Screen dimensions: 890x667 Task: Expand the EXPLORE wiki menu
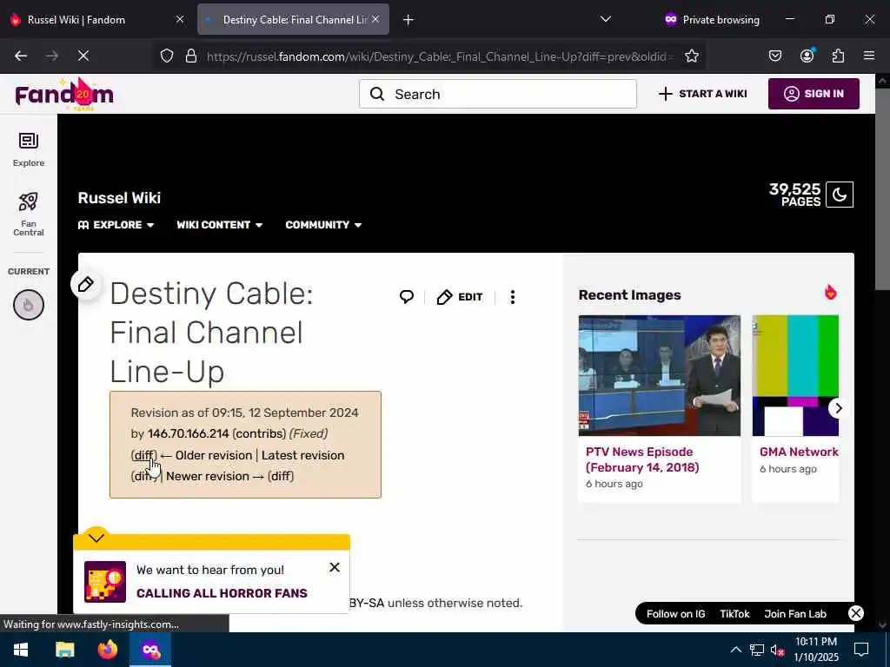116,225
